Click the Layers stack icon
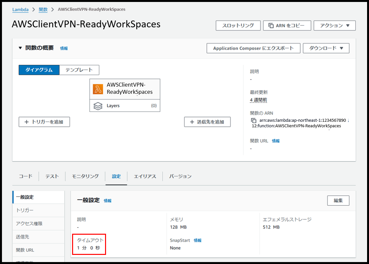 [98, 106]
